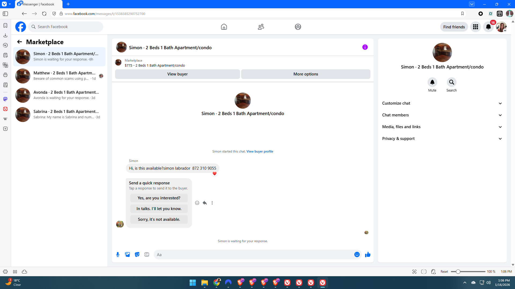Open the emoji picker in message box

click(x=357, y=254)
